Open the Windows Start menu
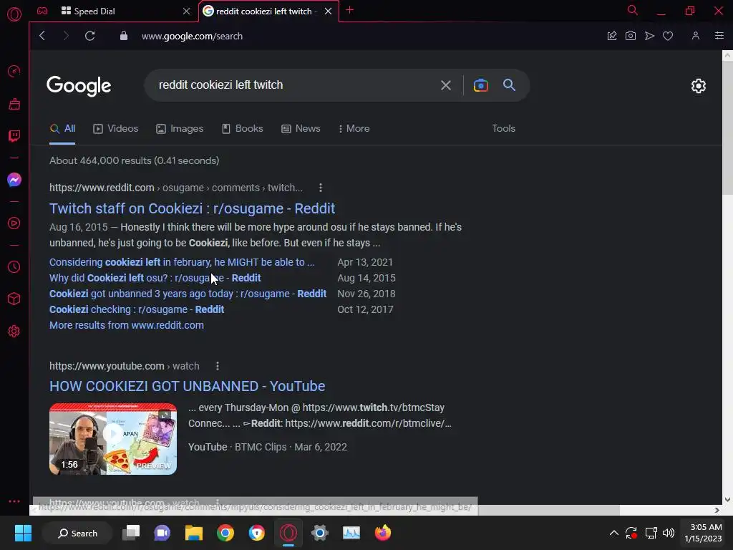This screenshot has width=733, height=550. (x=23, y=533)
